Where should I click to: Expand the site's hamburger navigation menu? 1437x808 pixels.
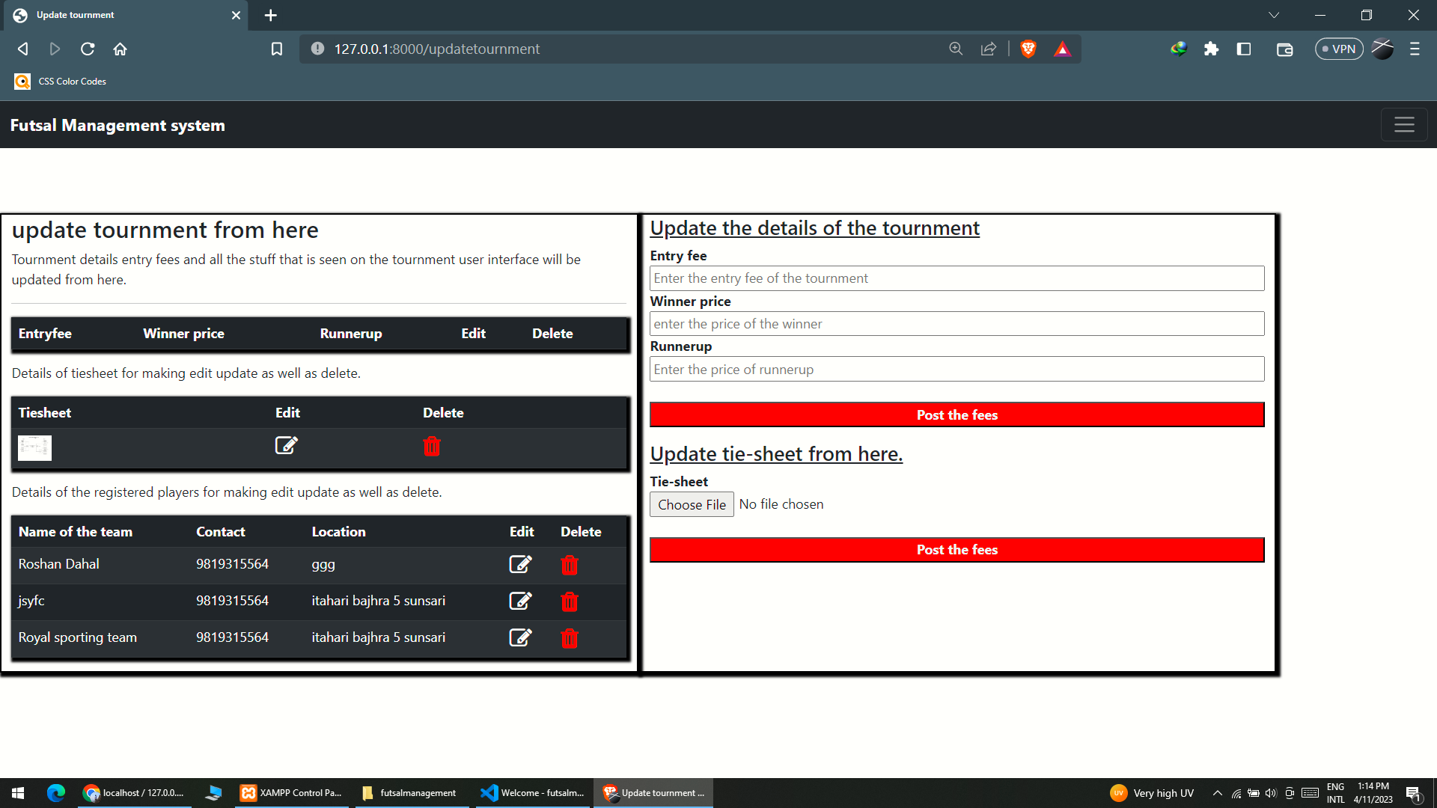point(1404,124)
